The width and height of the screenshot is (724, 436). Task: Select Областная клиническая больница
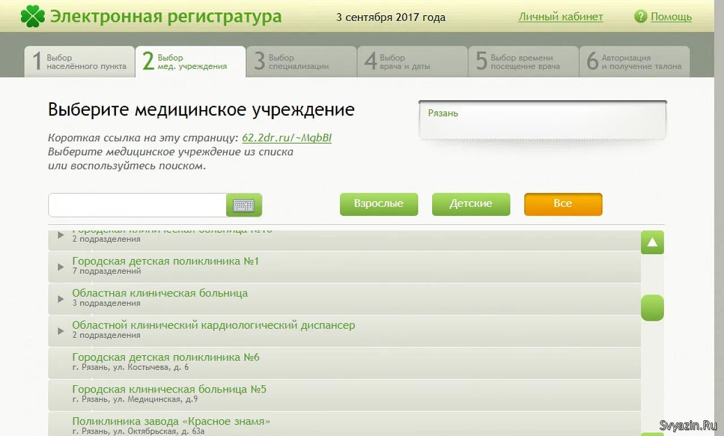160,294
